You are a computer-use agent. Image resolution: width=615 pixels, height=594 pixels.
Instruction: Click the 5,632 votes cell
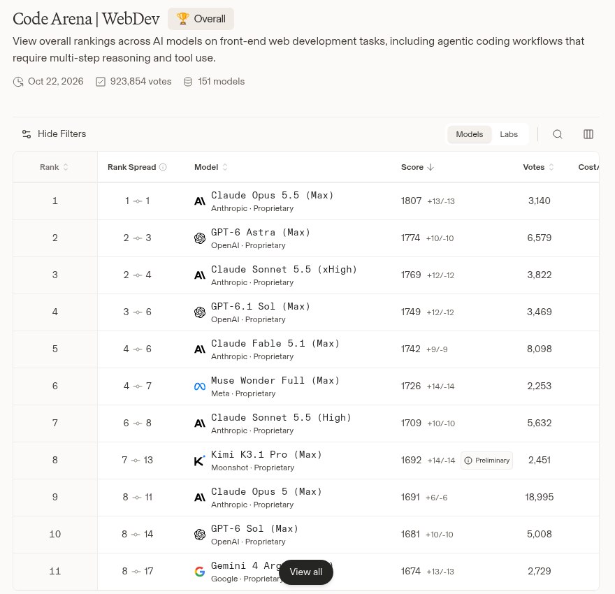[540, 423]
